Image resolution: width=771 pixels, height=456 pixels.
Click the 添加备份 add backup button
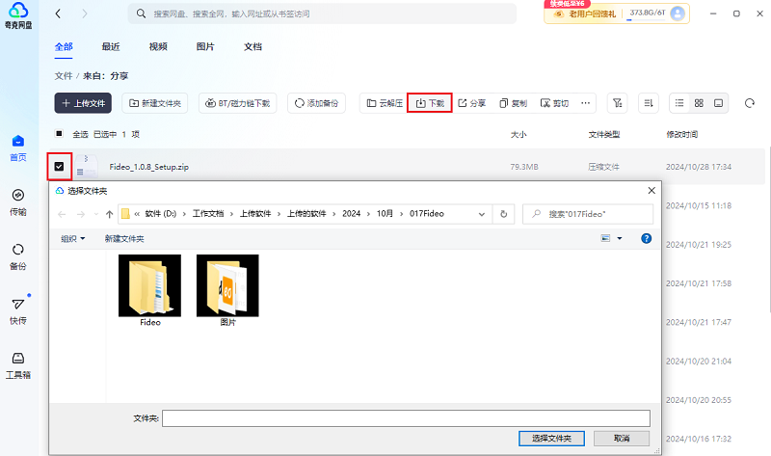[x=316, y=103]
